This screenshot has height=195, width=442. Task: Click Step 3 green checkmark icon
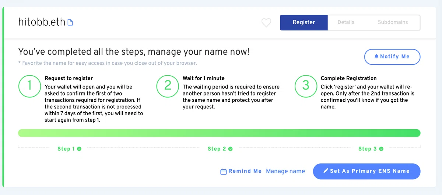point(381,149)
